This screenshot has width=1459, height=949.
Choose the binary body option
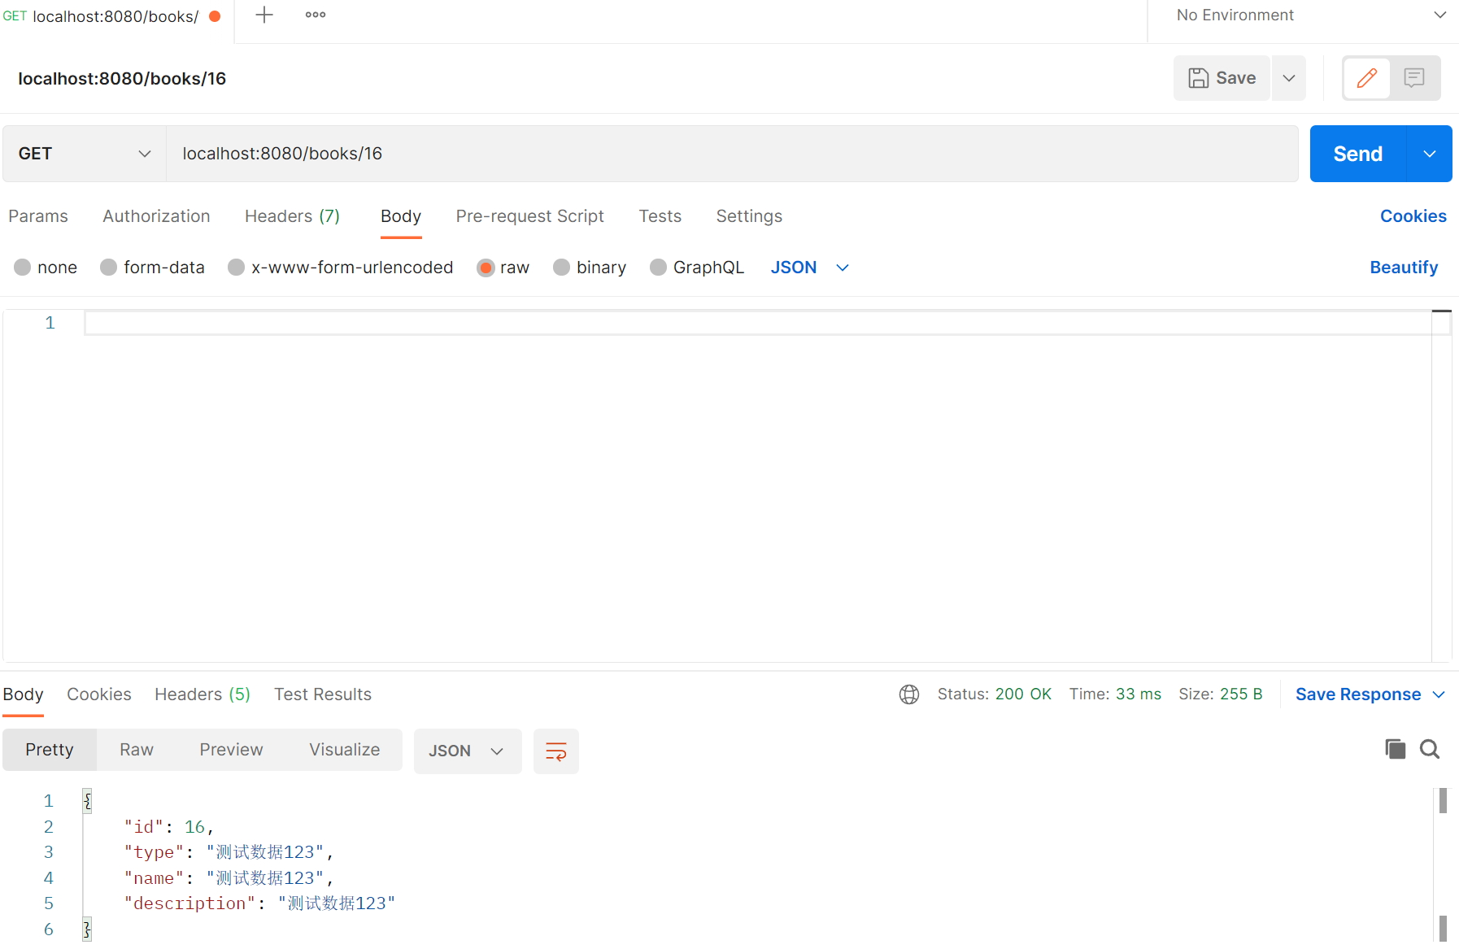tap(562, 268)
